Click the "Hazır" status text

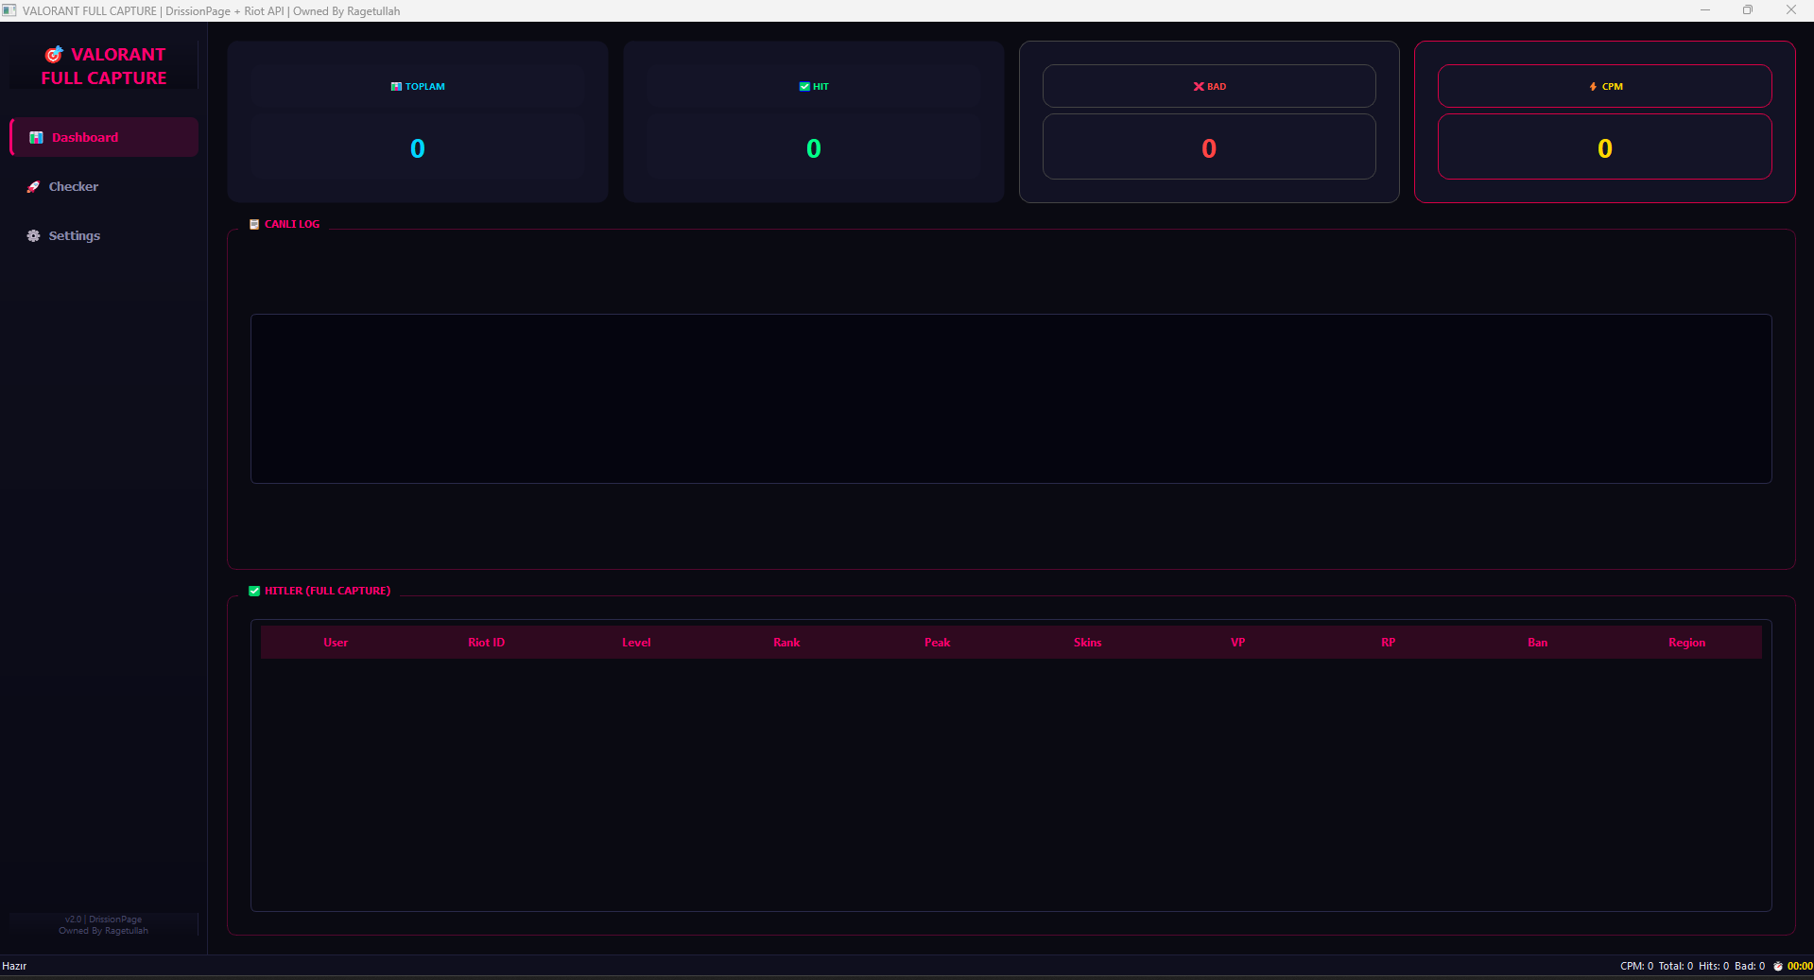(14, 966)
